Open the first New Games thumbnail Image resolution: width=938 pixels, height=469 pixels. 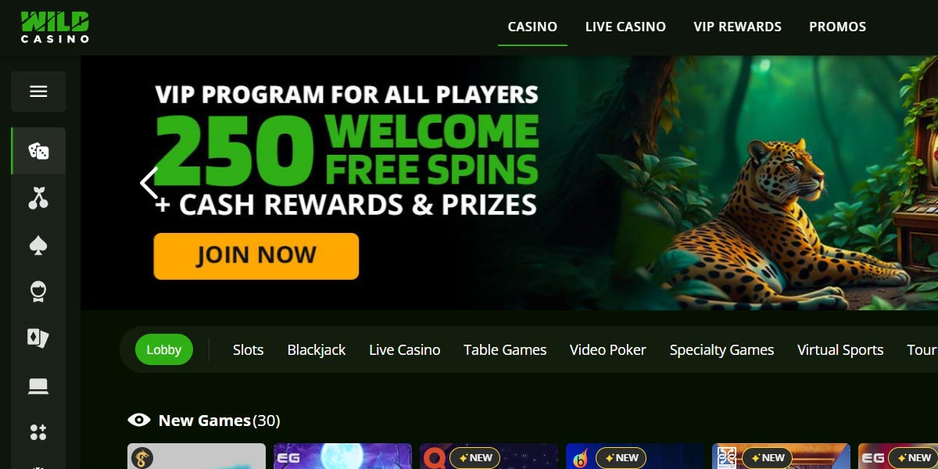click(x=196, y=456)
